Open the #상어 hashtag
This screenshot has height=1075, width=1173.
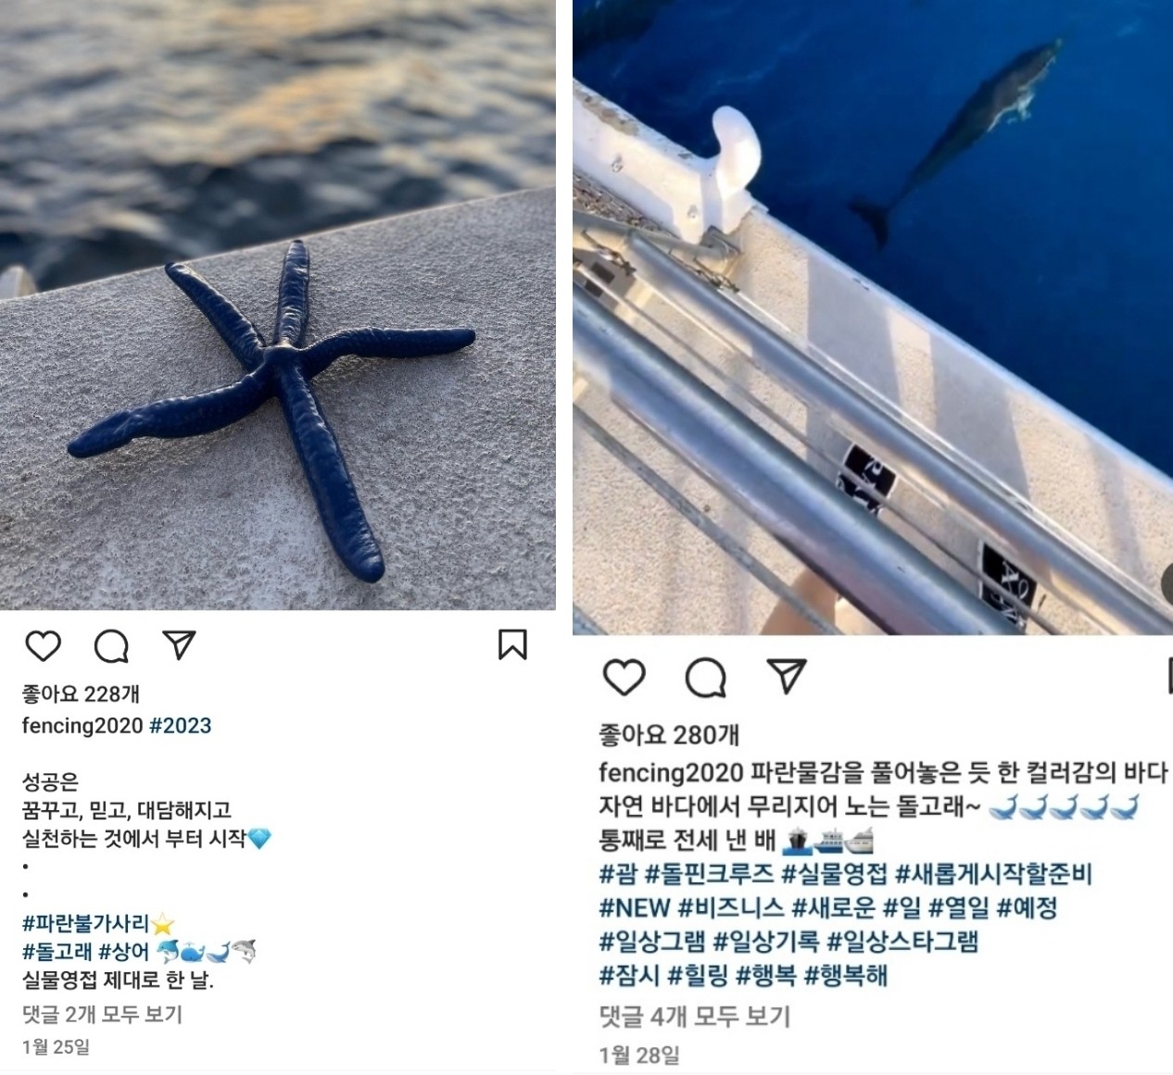point(123,951)
